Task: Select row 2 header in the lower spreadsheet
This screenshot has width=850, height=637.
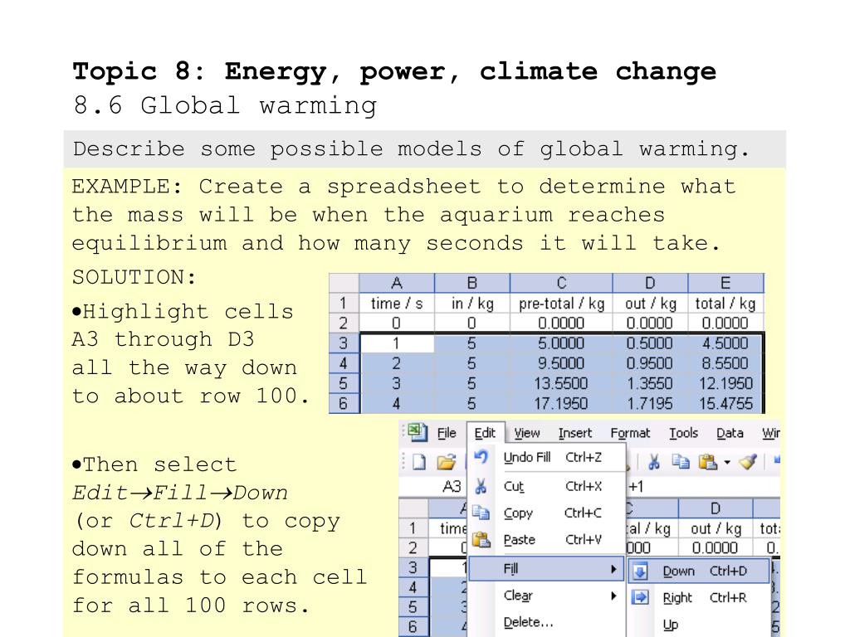Action: click(413, 547)
